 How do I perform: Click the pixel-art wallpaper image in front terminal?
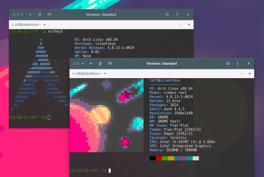pos(107,116)
